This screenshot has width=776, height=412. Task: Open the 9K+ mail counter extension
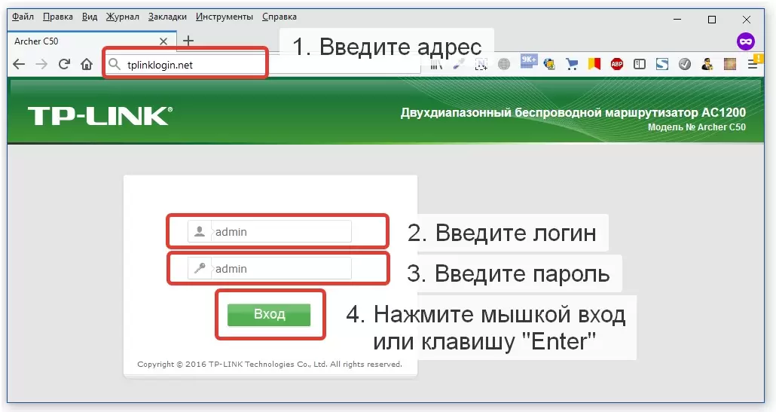pyautogui.click(x=528, y=61)
